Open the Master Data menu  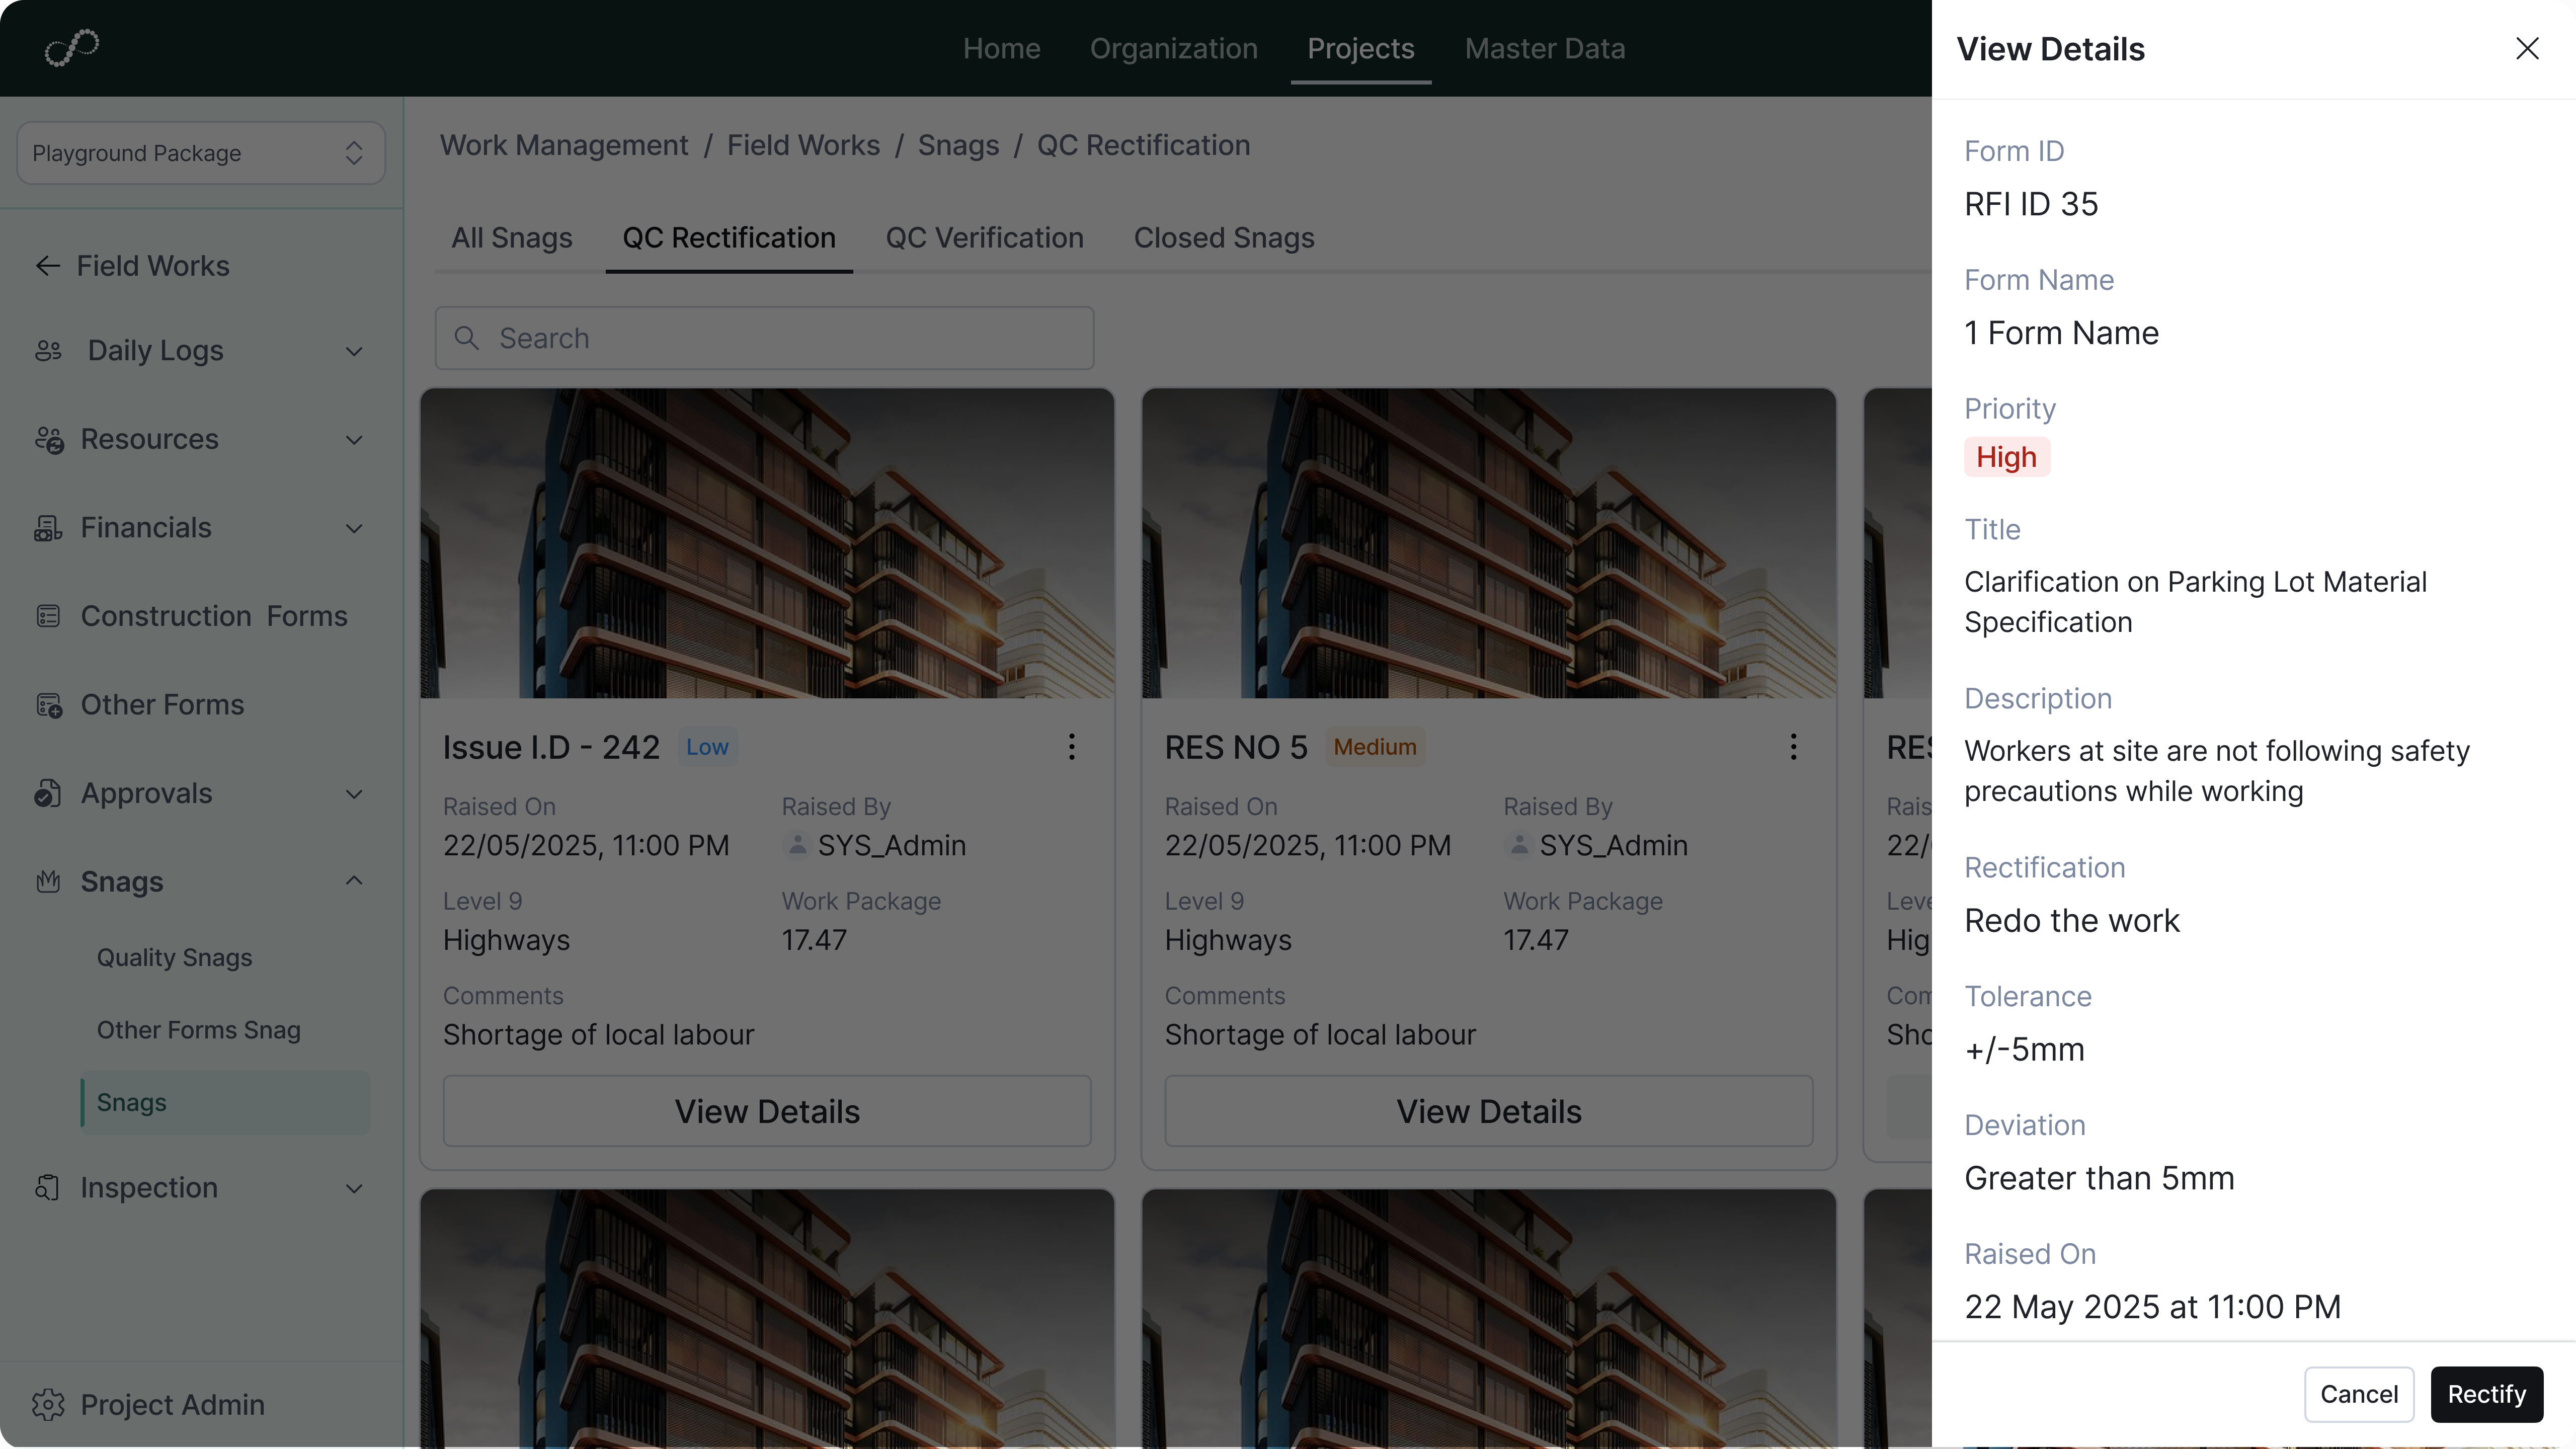tap(1544, 48)
